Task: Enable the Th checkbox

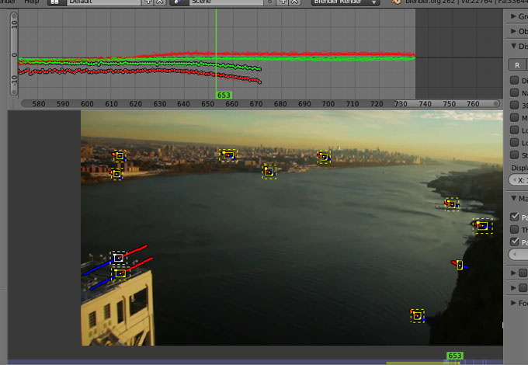Action: [x=514, y=229]
